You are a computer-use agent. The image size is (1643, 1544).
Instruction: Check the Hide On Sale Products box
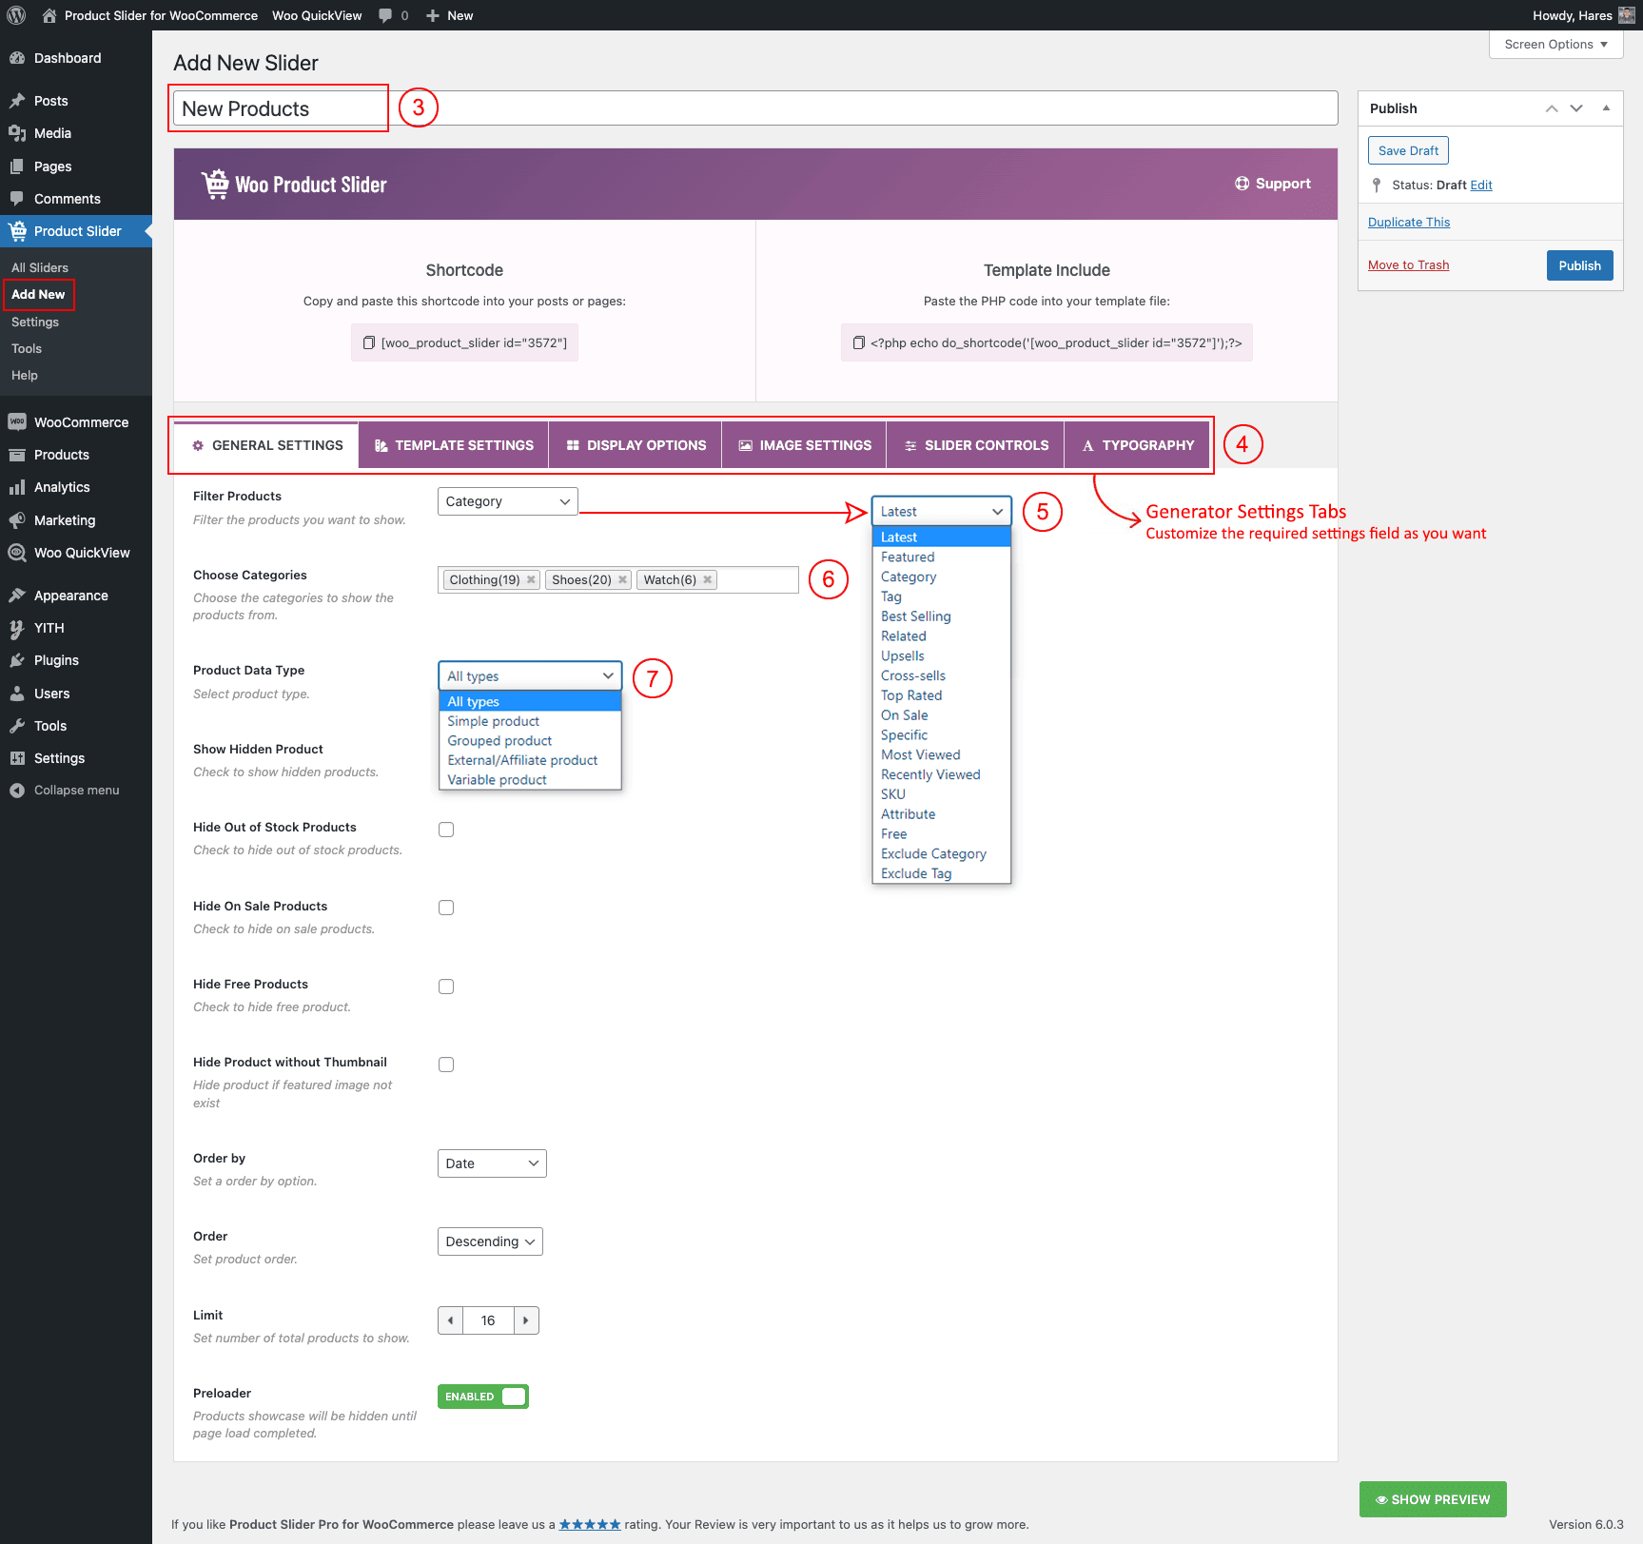pyautogui.click(x=446, y=908)
